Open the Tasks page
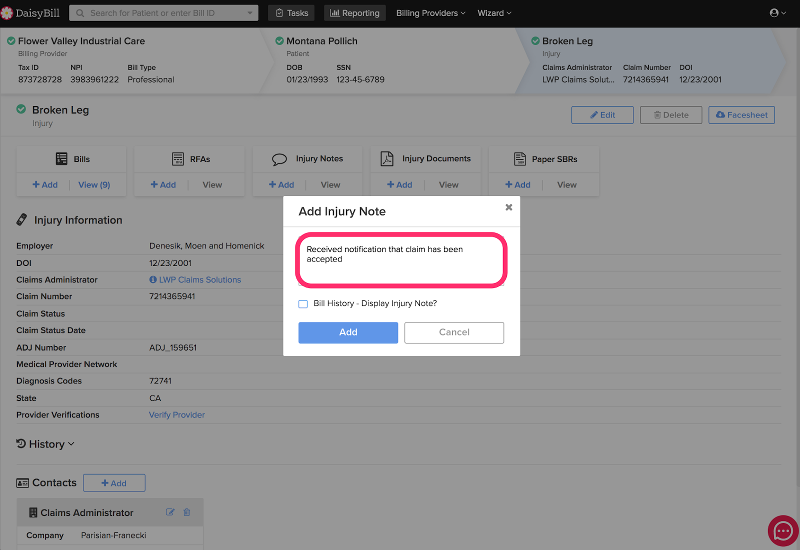The width and height of the screenshot is (800, 550). (x=291, y=13)
